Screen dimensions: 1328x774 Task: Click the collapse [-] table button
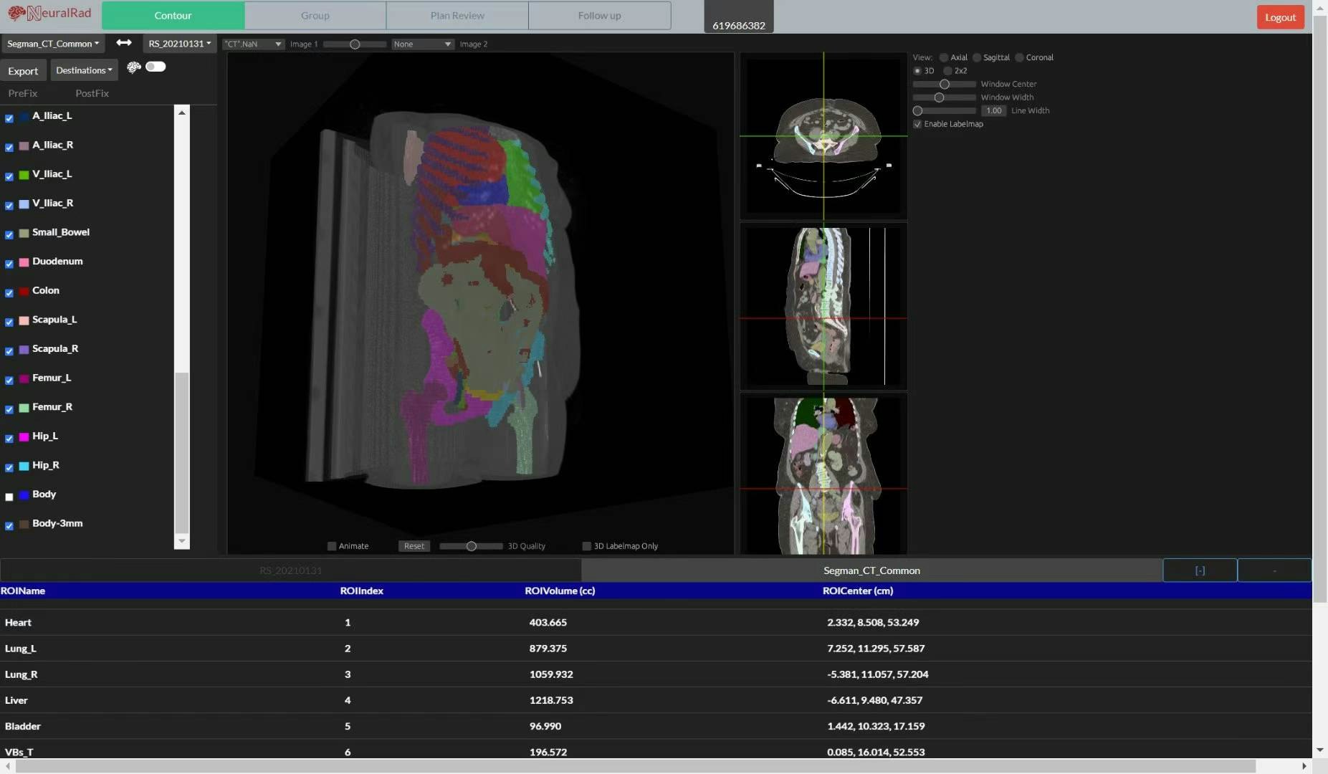tap(1199, 570)
